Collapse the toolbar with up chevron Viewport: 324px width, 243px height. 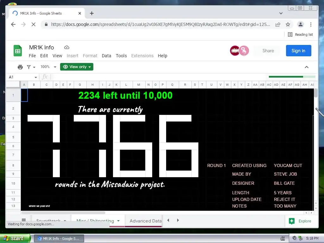pyautogui.click(x=307, y=67)
